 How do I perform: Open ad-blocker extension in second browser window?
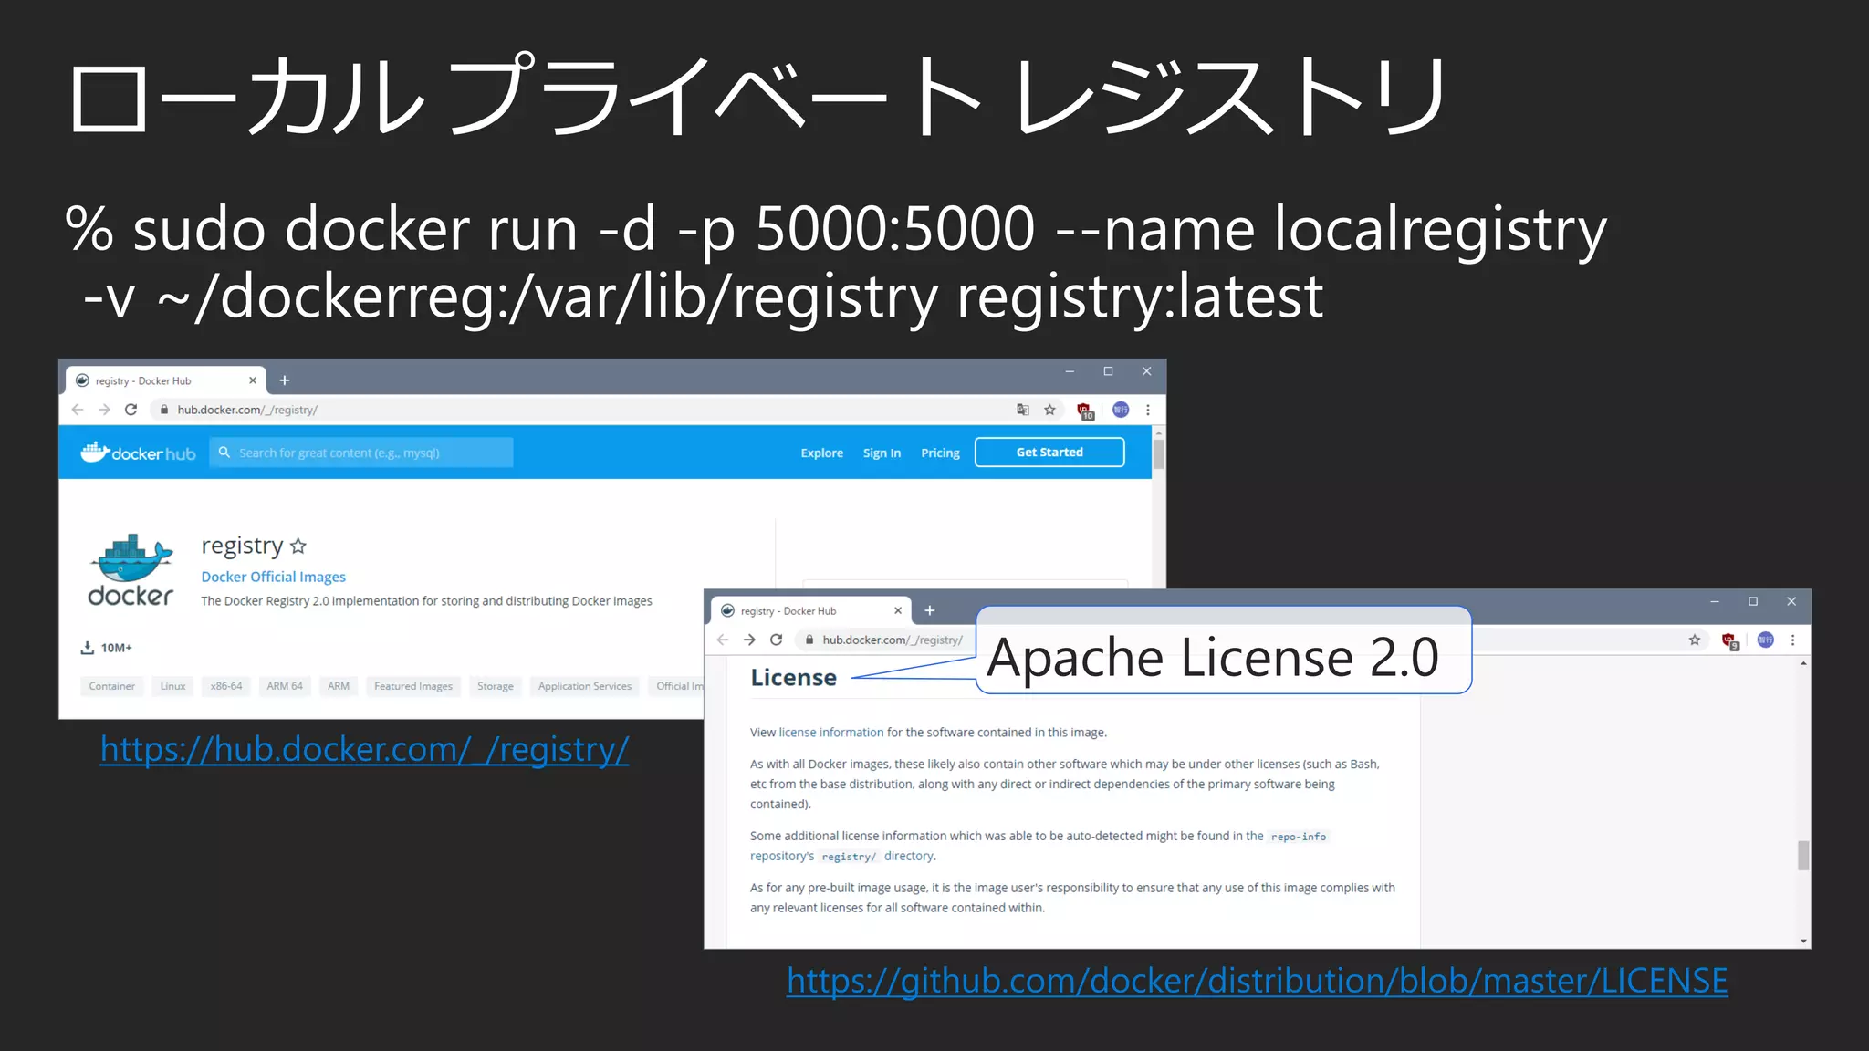(x=1729, y=640)
